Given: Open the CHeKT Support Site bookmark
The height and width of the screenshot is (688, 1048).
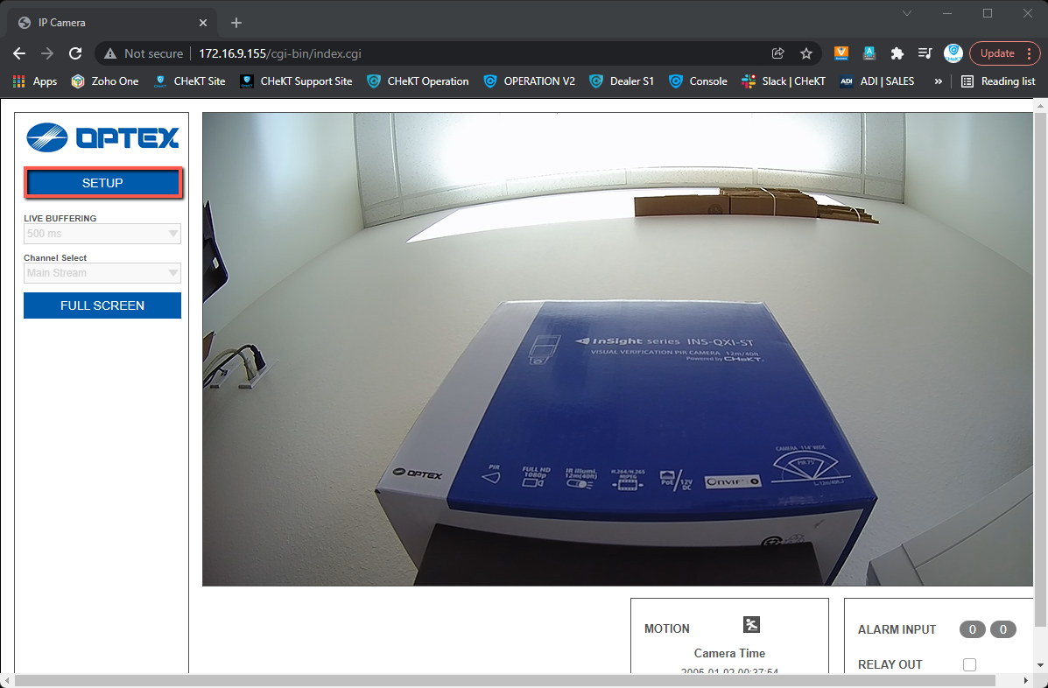Looking at the screenshot, I should point(296,81).
